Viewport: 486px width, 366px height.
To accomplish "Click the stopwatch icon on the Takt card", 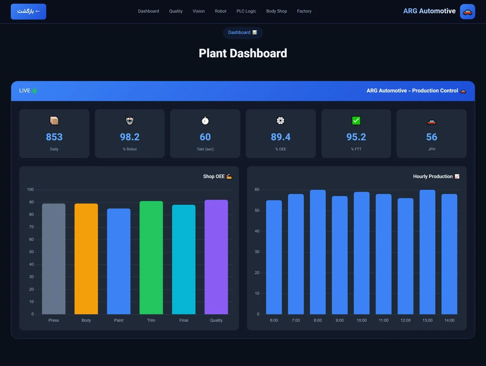I will [205, 120].
